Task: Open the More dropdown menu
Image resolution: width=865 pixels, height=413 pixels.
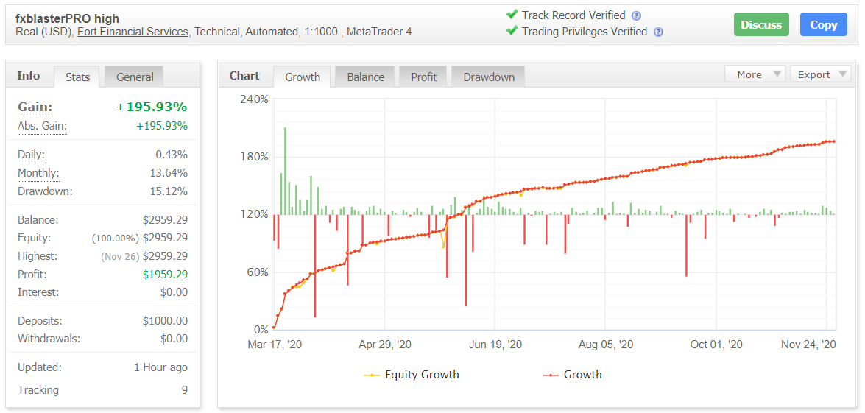Action: [x=755, y=74]
